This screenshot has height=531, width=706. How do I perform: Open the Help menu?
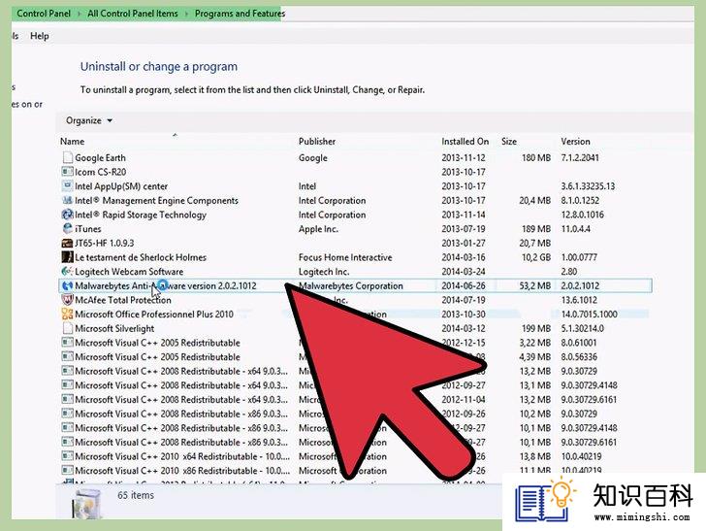(40, 36)
